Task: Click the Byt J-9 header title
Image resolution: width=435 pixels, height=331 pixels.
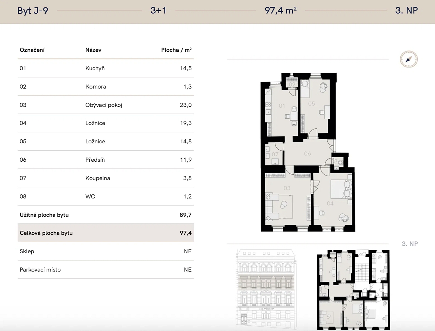Action: pyautogui.click(x=33, y=11)
